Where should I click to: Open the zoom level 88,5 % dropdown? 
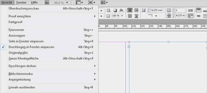tap(67, 3)
